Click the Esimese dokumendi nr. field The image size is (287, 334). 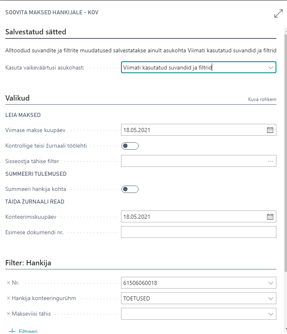tap(198, 232)
